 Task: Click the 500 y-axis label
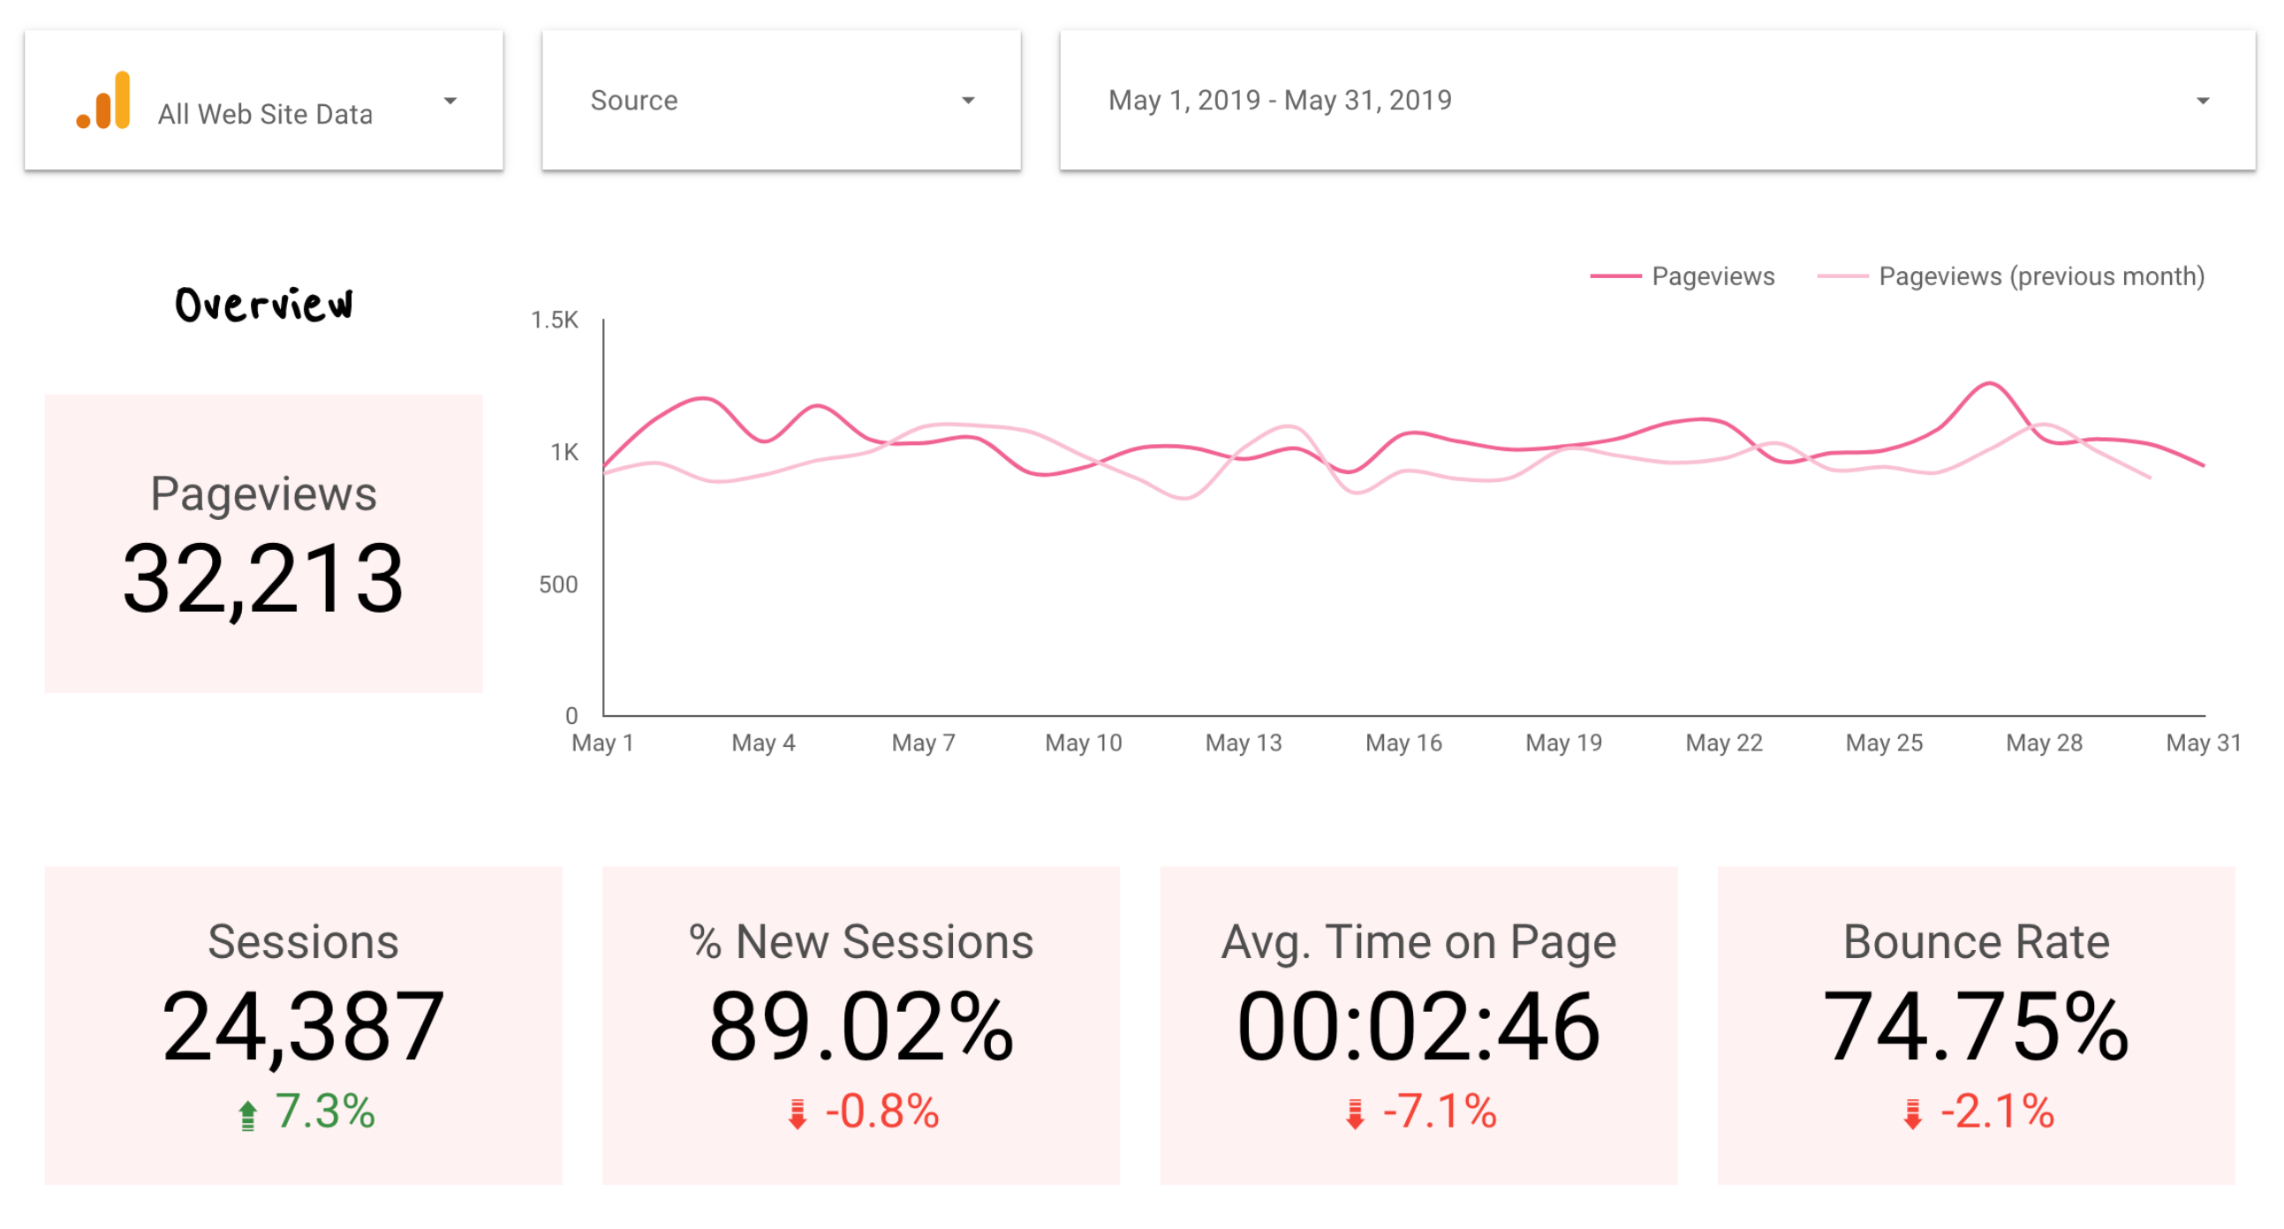[557, 584]
